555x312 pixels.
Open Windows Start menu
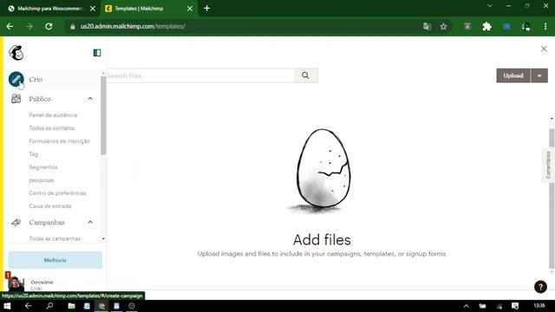(7, 306)
